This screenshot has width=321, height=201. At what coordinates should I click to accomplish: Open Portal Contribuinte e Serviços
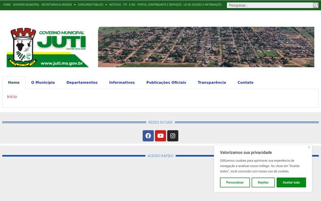click(x=159, y=4)
